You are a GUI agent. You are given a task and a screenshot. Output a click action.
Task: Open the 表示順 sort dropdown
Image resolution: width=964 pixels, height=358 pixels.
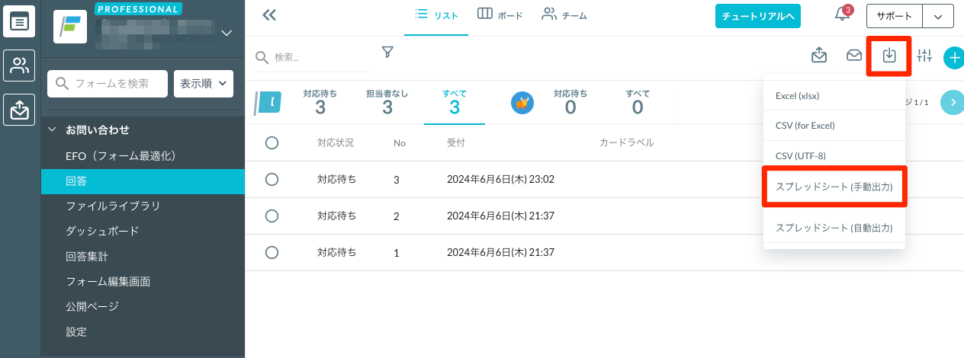204,83
